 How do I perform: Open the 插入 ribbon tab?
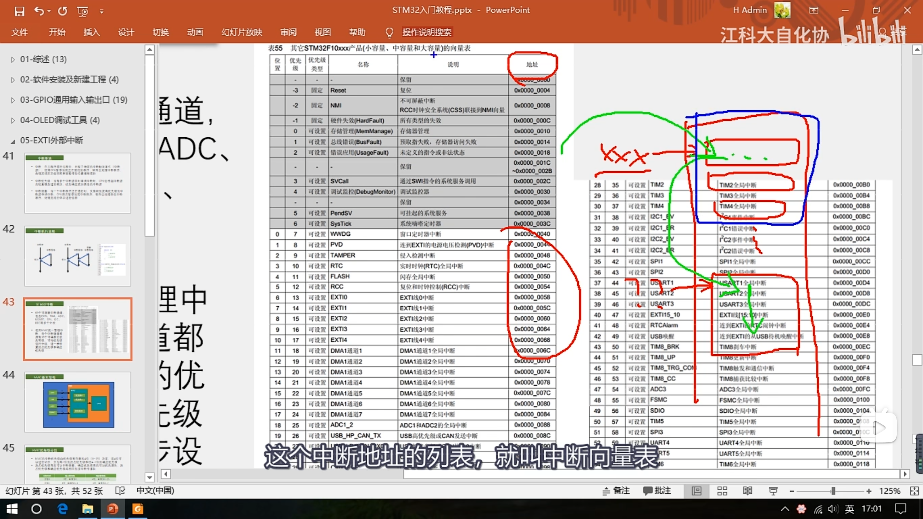(91, 32)
